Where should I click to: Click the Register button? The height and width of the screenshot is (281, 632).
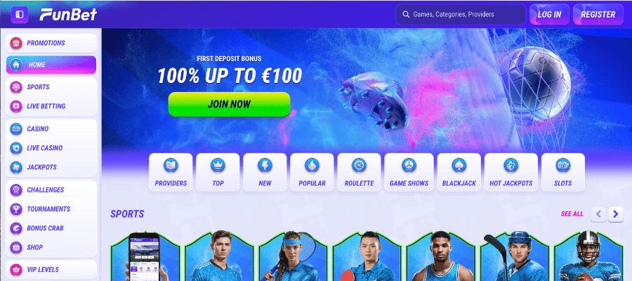coord(598,15)
